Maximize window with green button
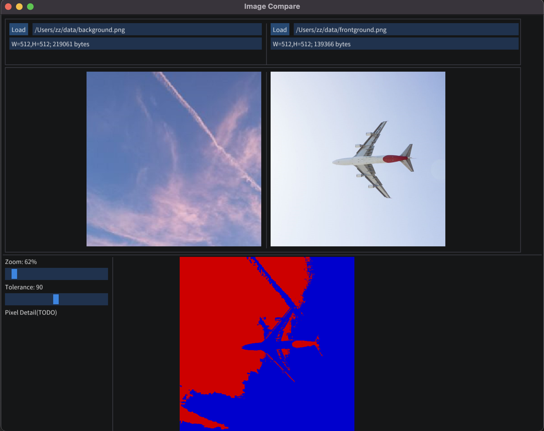The width and height of the screenshot is (544, 431). pos(30,7)
